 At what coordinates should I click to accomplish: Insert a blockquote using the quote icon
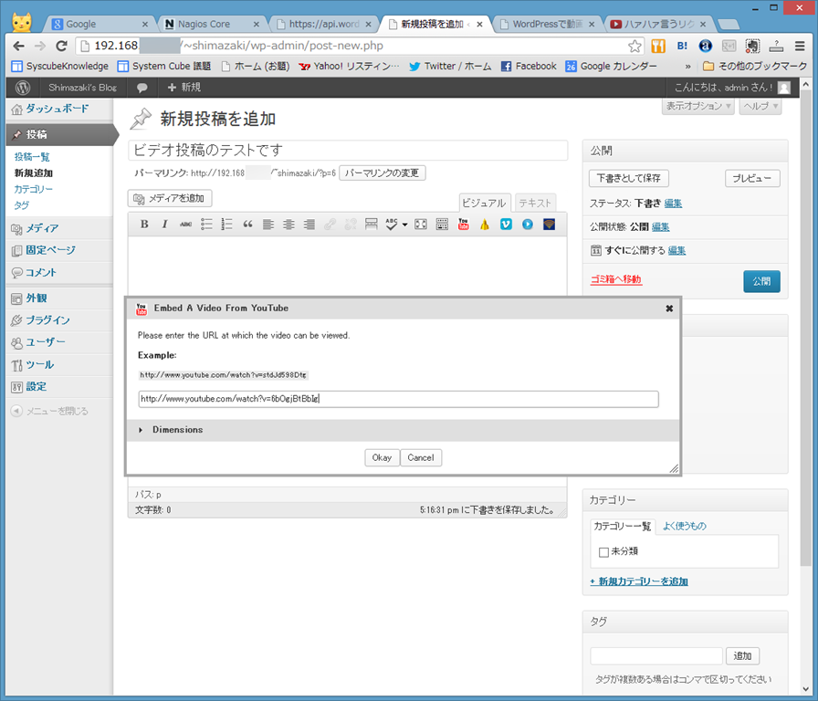click(x=247, y=225)
